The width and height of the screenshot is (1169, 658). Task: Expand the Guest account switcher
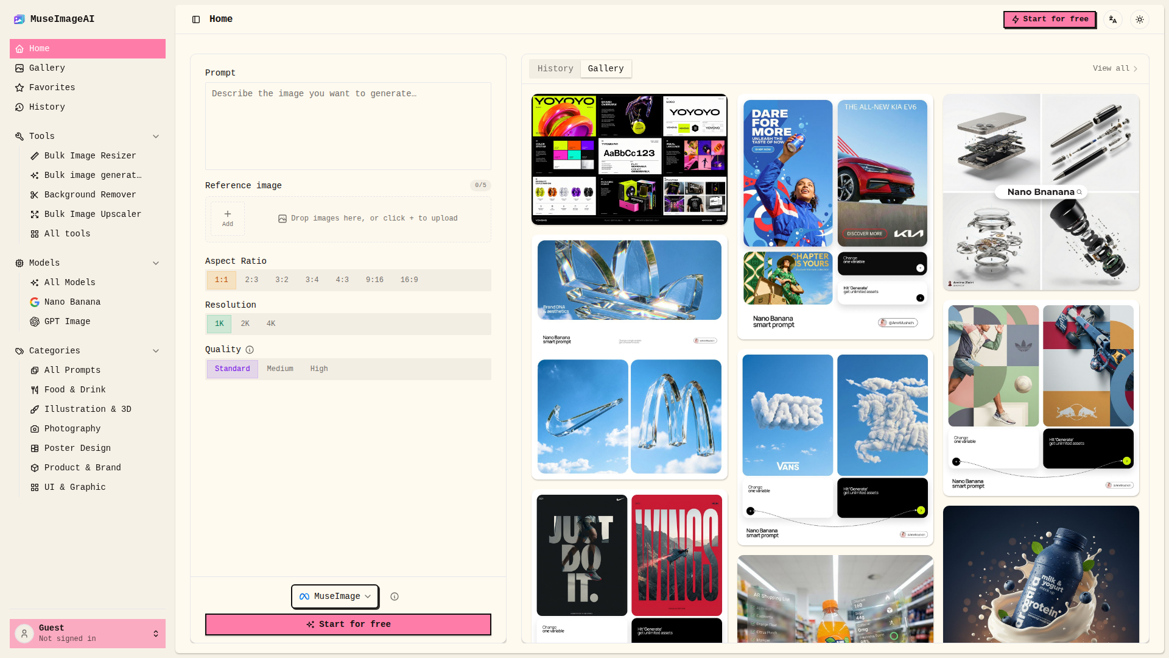(x=156, y=634)
